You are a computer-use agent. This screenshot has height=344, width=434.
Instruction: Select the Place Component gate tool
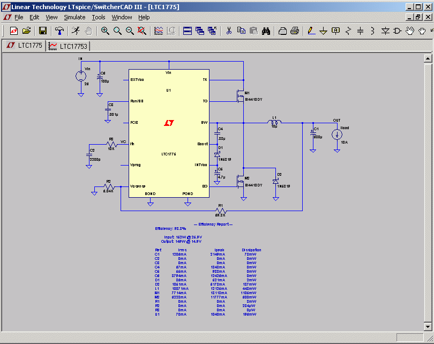point(398,31)
